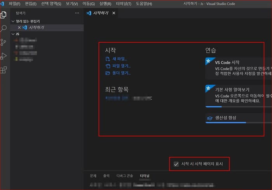Open explorer more actions (three dots)
Image resolution: width=272 pixels, height=190 pixels.
tap(77, 13)
